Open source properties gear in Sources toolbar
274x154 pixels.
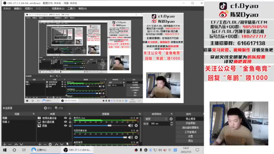pos(50,144)
